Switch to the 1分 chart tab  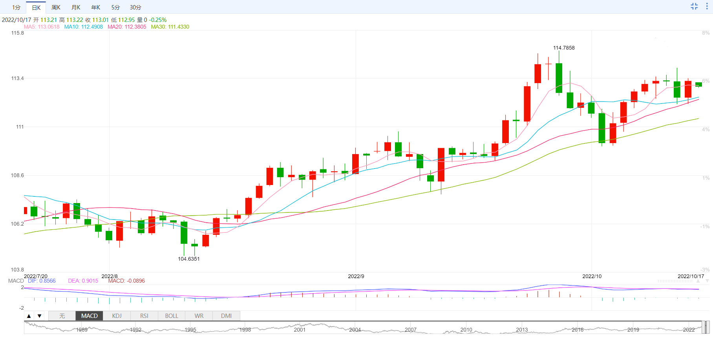coord(16,7)
